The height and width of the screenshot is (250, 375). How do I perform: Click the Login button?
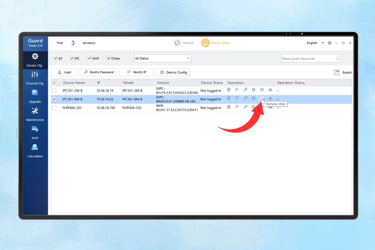click(64, 72)
